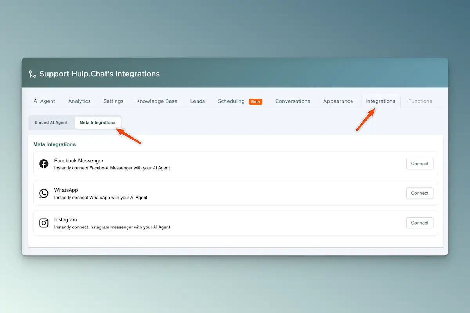Connect Facebook Messenger
470x313 pixels.
(419, 164)
